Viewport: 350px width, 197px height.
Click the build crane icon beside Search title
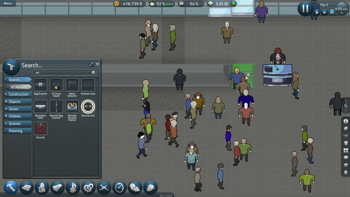point(11,67)
